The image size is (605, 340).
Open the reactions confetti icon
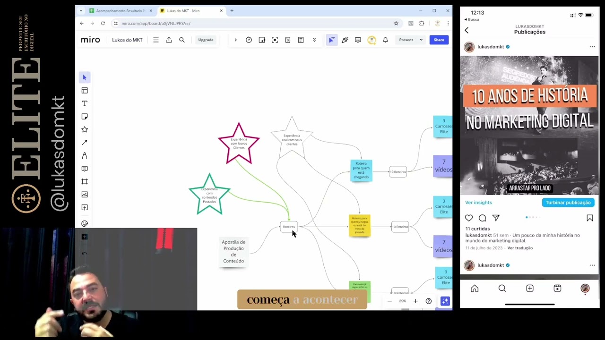coord(345,40)
